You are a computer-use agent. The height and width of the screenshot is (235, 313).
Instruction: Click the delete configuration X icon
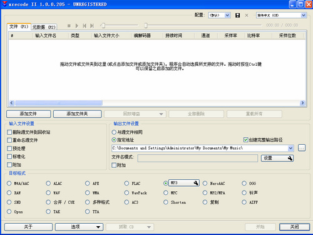[x=247, y=15]
